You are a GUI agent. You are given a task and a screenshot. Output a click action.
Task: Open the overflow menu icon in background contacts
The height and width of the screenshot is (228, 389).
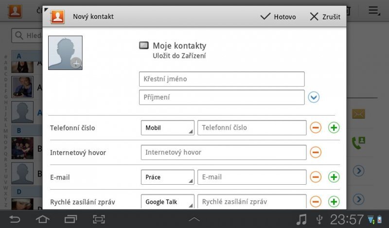point(374,11)
